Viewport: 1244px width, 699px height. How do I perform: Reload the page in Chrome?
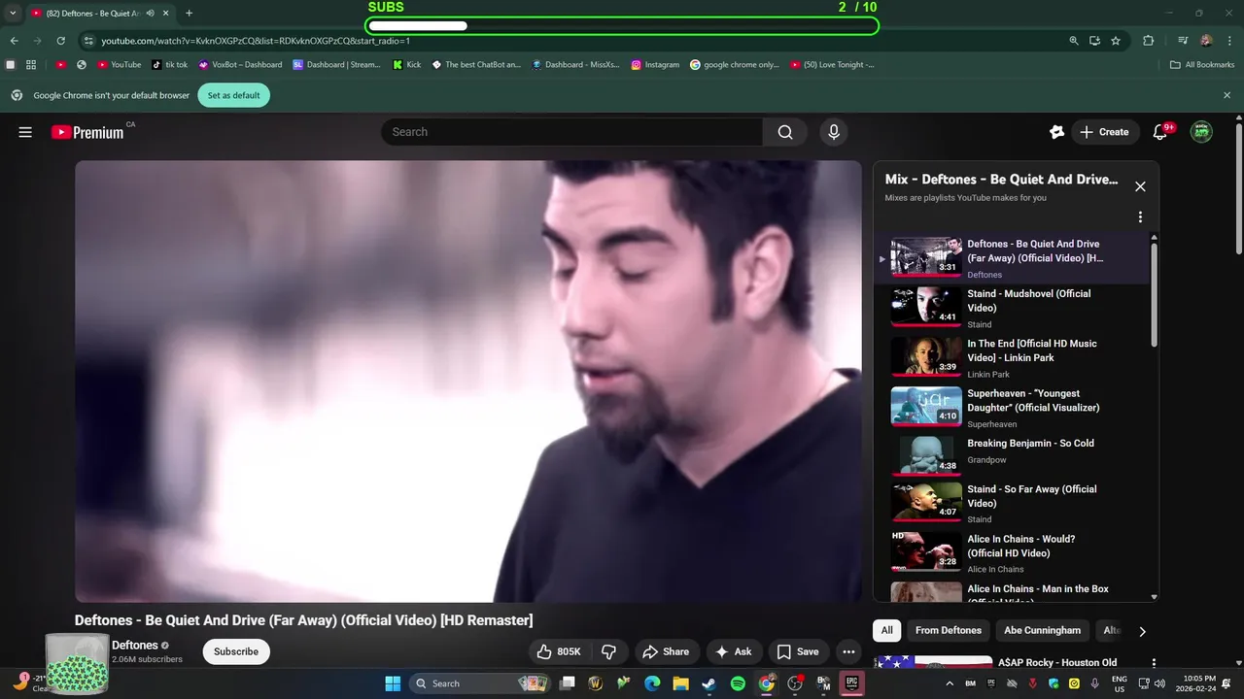[x=60, y=41]
